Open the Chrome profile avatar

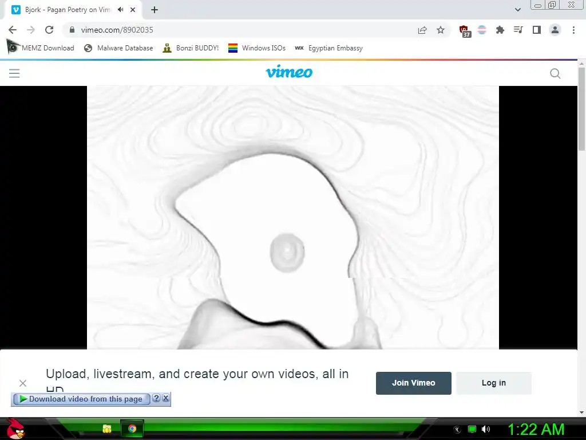click(x=555, y=30)
